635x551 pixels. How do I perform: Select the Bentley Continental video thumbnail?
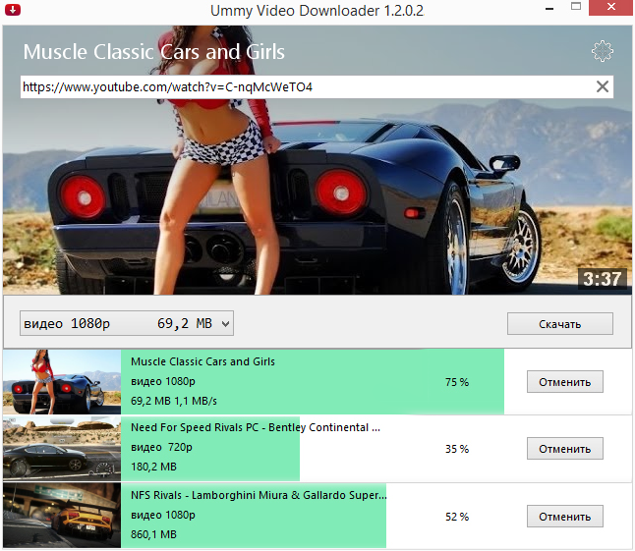pos(62,449)
